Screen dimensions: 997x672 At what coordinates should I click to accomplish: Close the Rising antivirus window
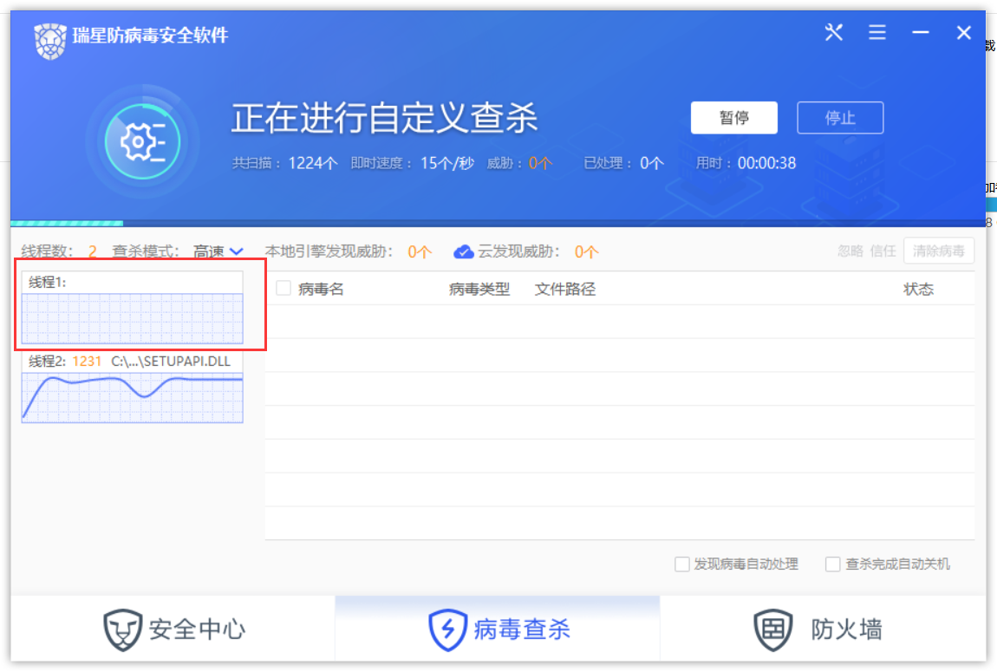coord(963,32)
